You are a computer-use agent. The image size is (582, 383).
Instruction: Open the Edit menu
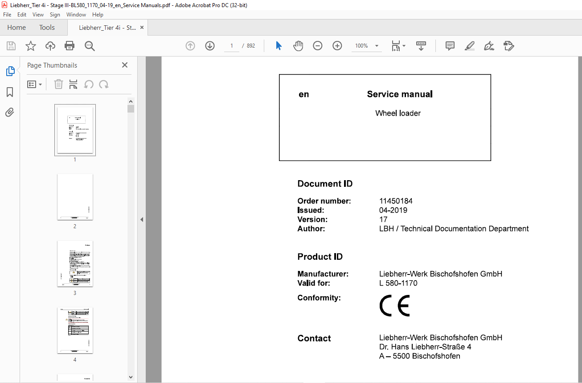pos(22,15)
